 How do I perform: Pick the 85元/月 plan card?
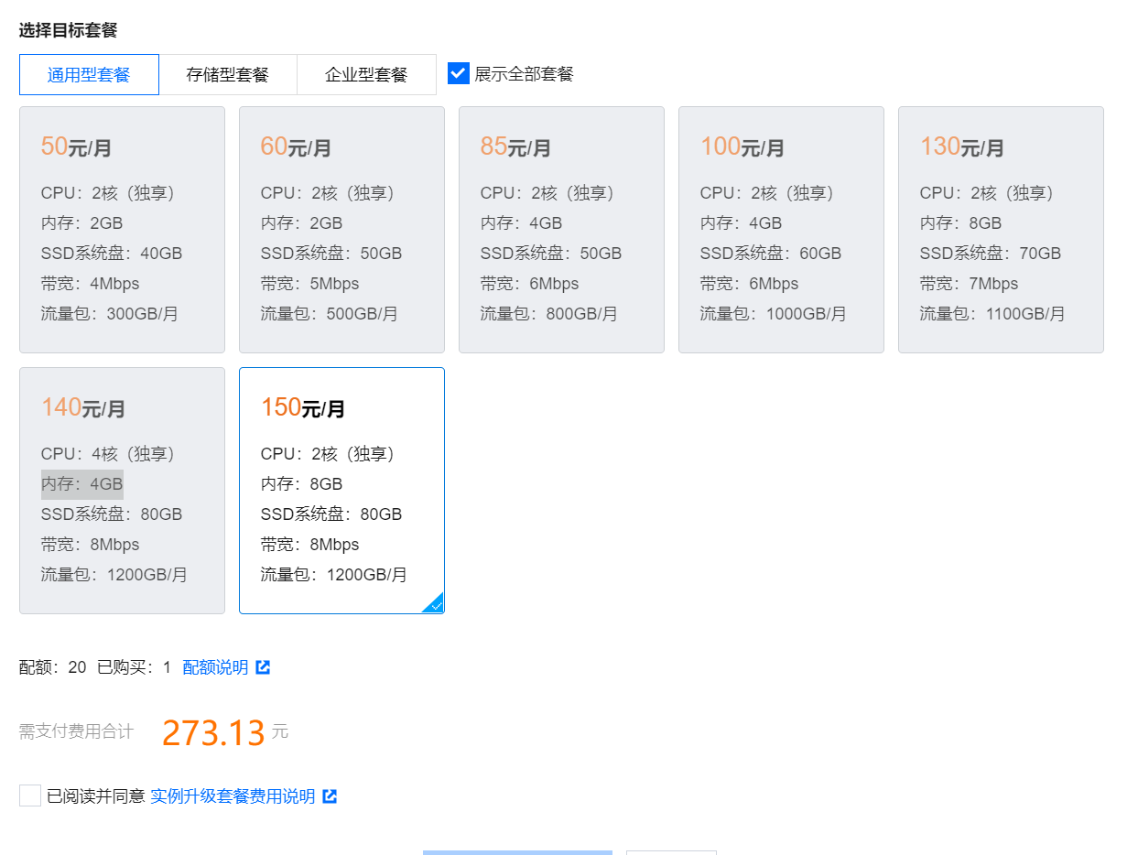(561, 230)
